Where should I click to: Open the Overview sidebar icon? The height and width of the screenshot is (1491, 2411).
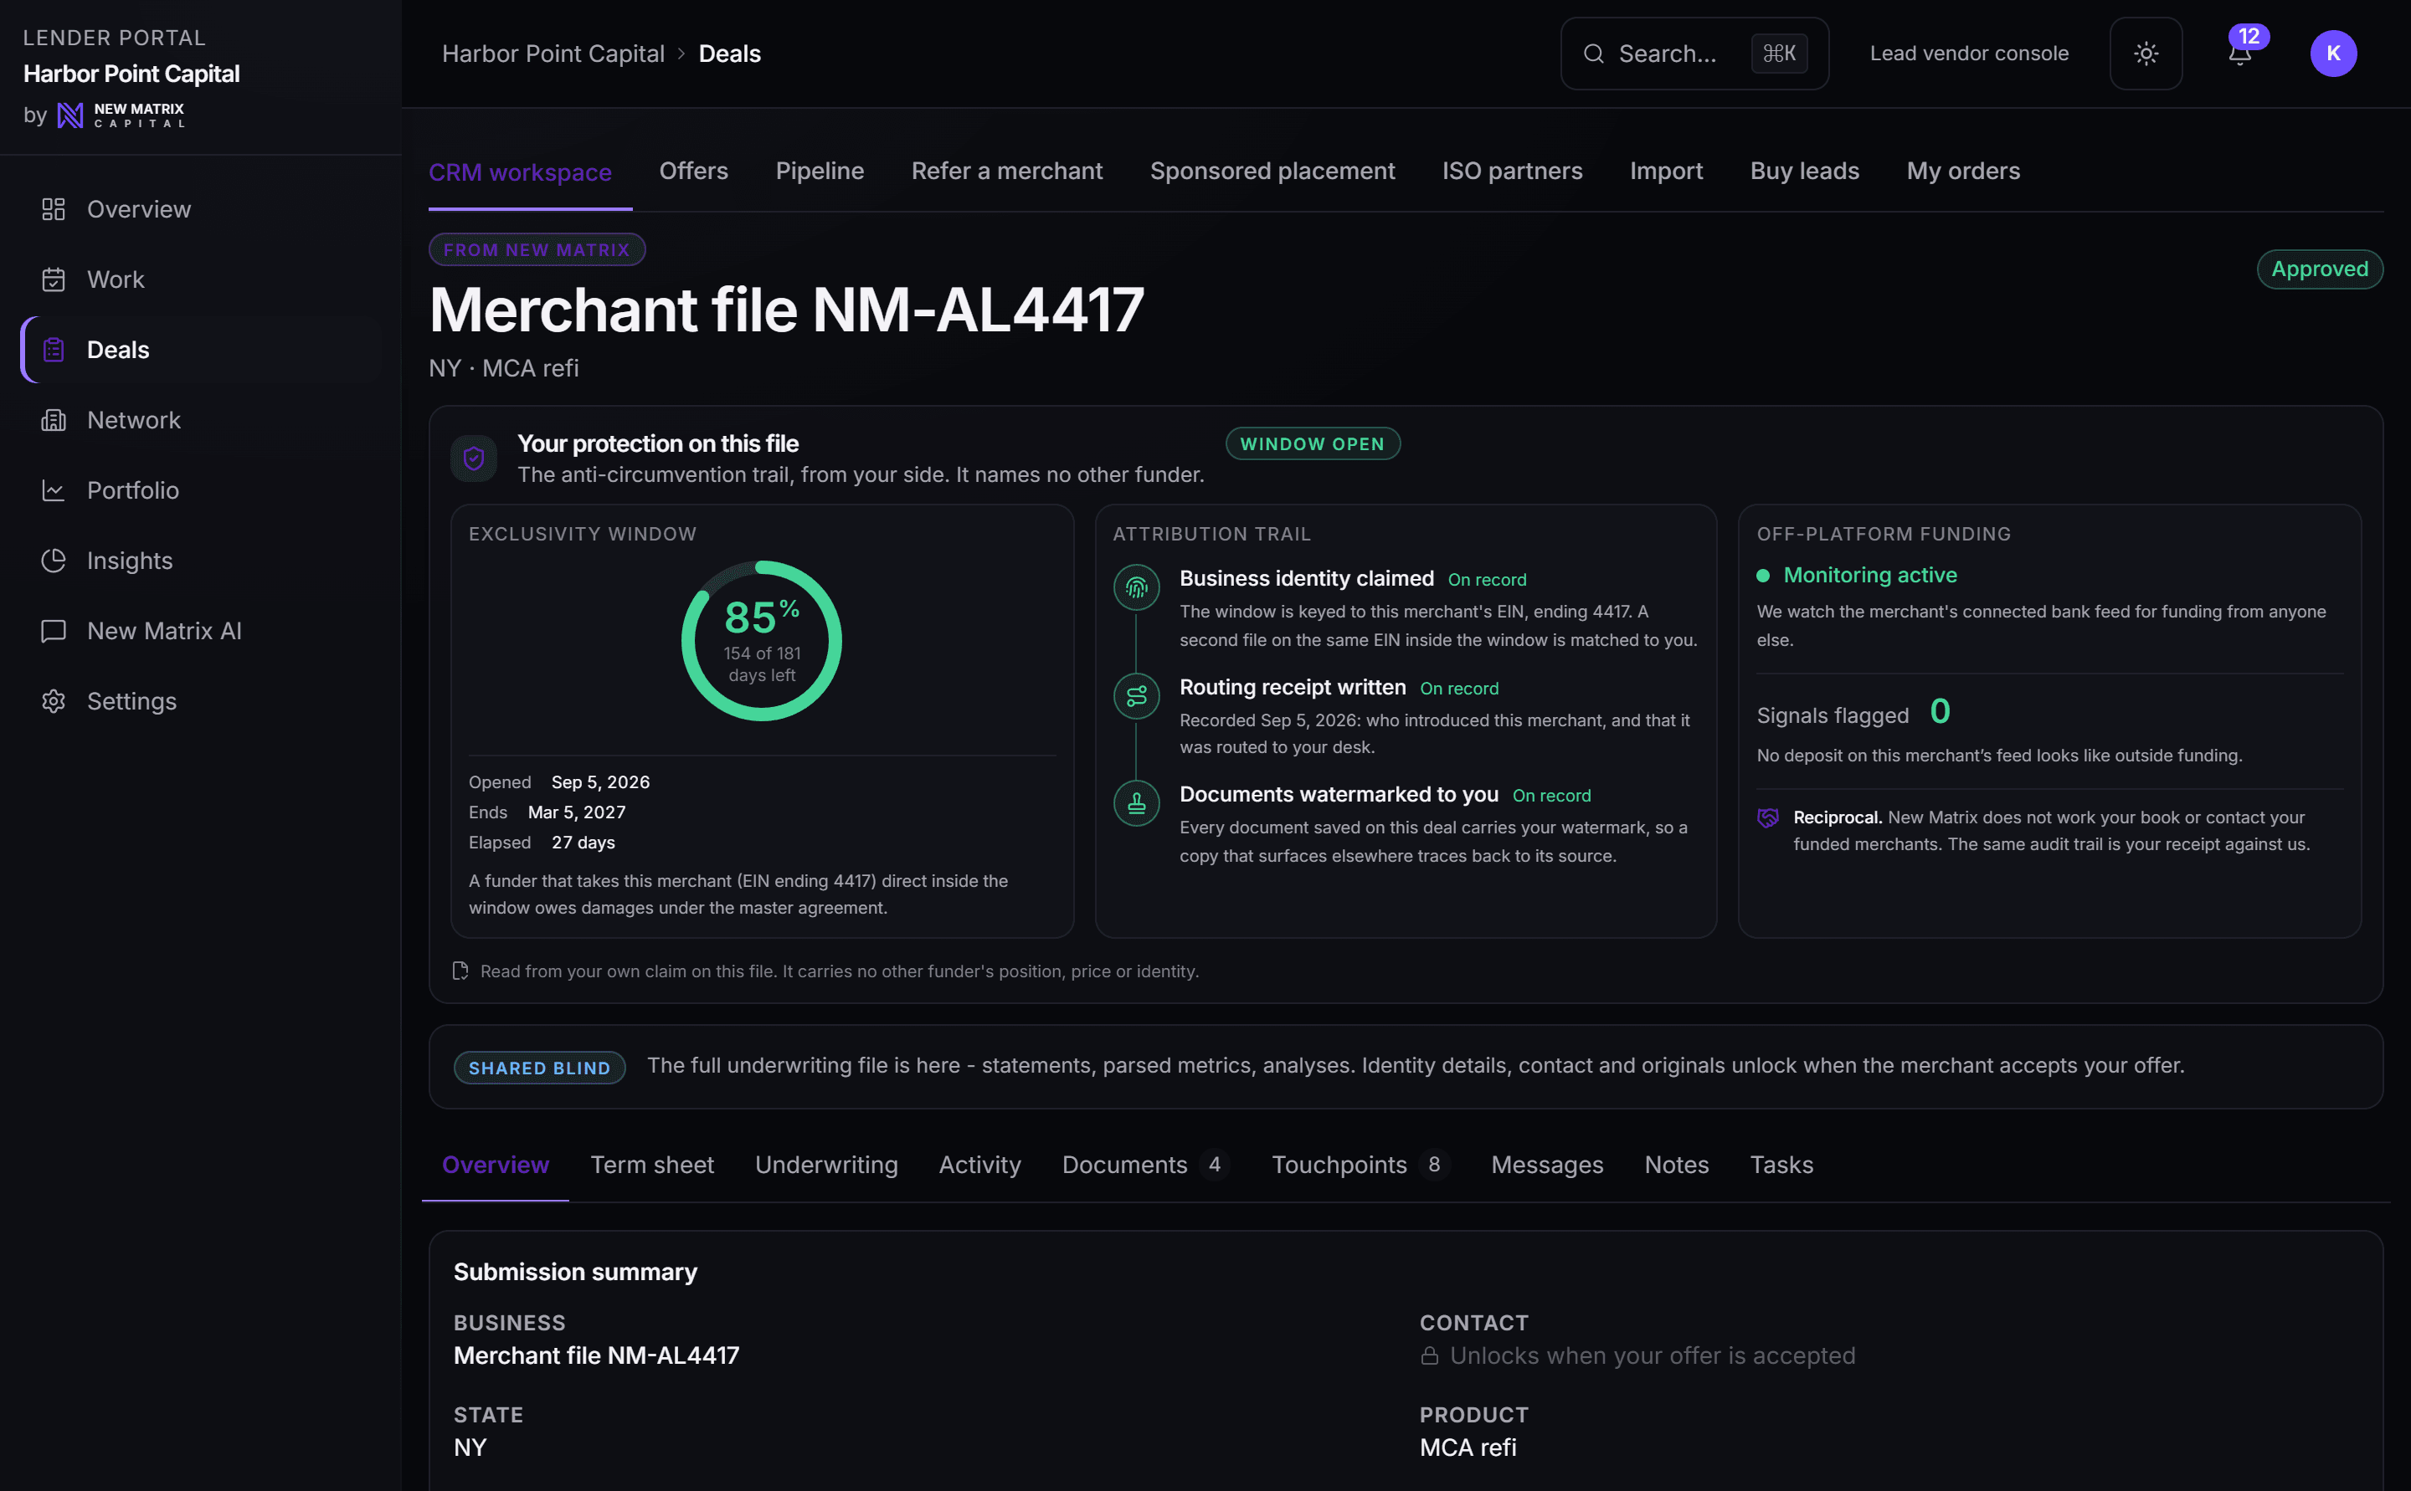[54, 209]
